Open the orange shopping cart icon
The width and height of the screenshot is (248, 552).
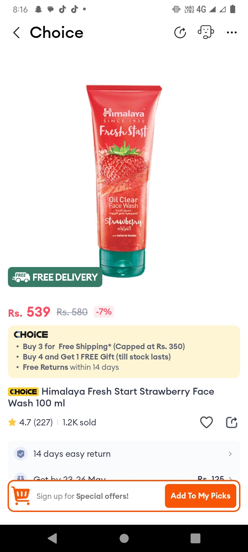pyautogui.click(x=21, y=496)
